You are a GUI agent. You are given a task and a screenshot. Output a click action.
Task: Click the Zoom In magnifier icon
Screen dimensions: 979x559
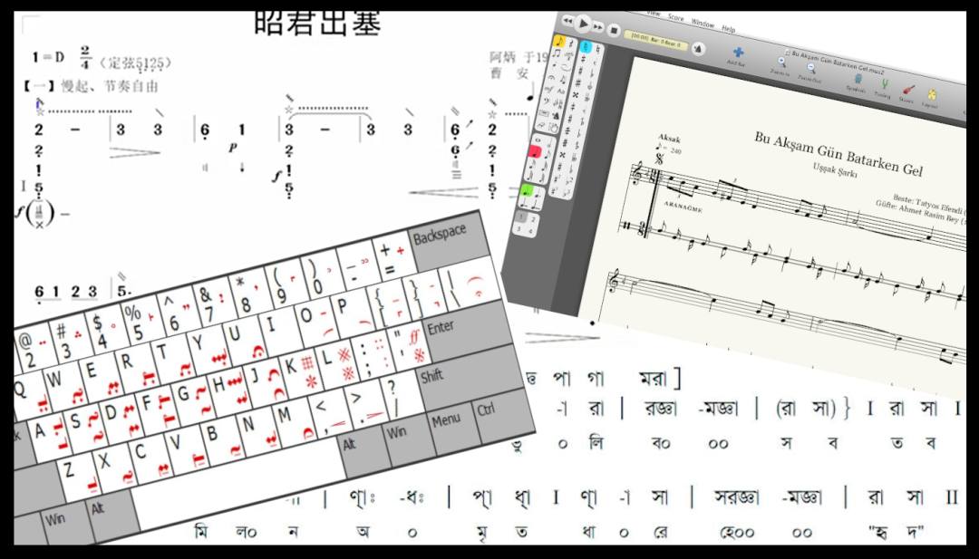click(x=782, y=63)
